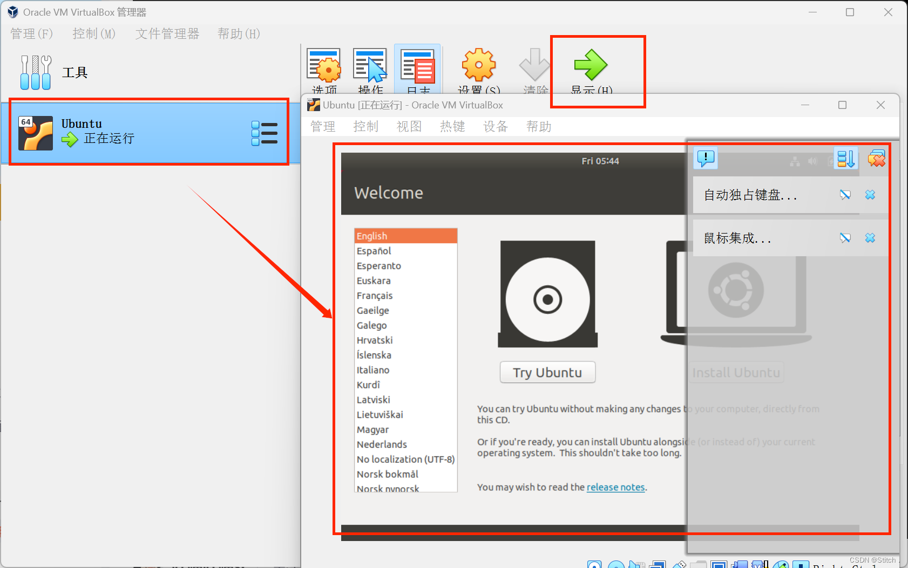Select Esperanto in the language list

tap(406, 266)
